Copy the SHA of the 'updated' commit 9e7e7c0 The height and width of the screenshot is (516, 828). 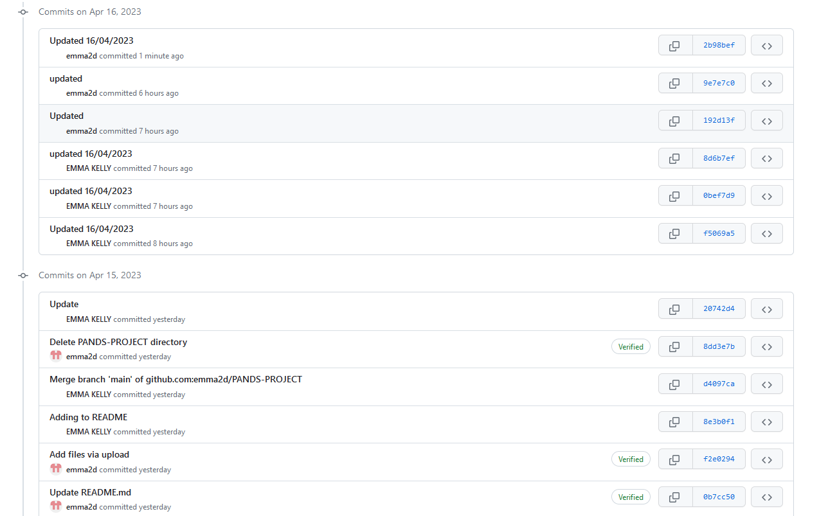click(674, 83)
